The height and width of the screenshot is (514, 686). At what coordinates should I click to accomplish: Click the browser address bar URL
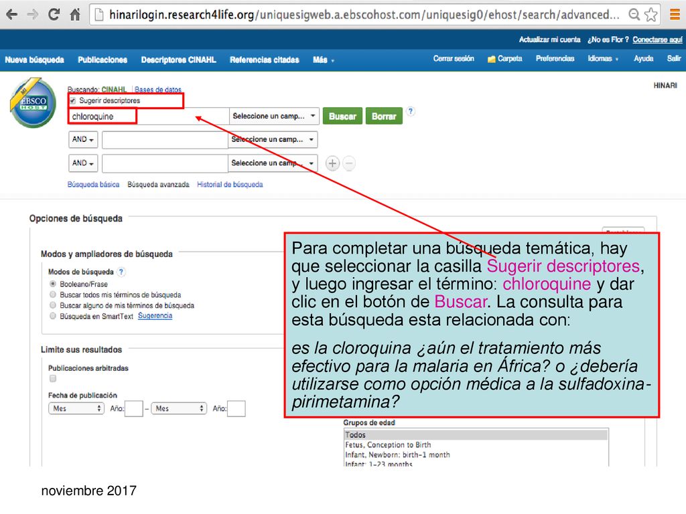364,15
